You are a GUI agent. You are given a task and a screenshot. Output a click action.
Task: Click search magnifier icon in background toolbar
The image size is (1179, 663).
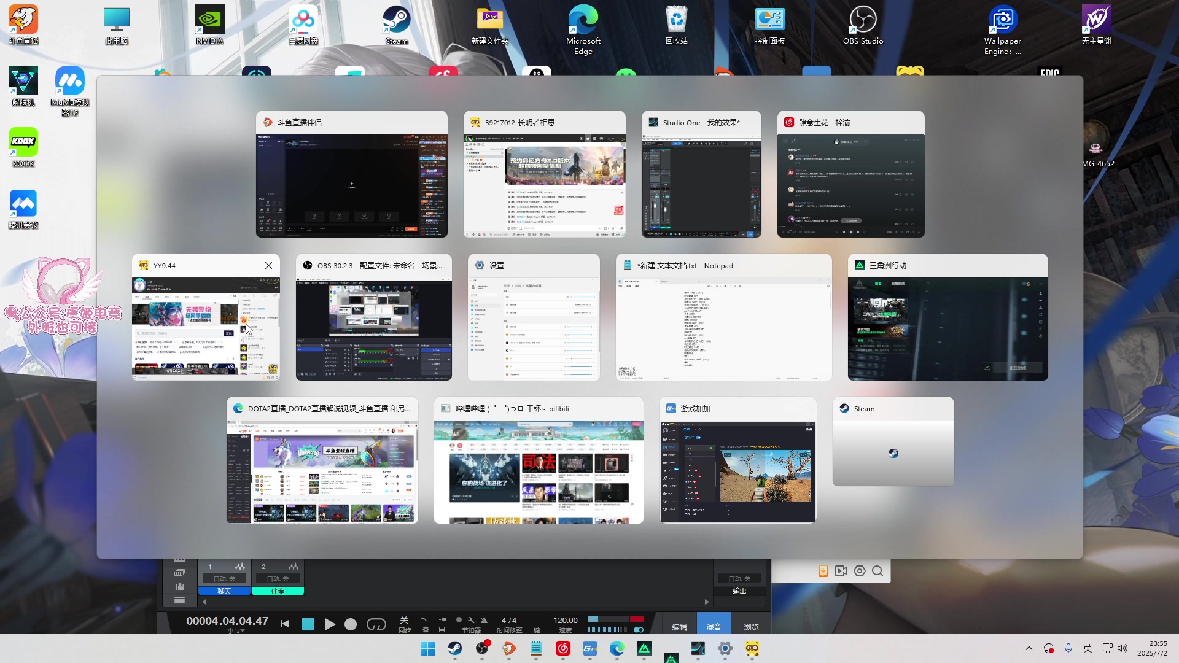point(877,571)
